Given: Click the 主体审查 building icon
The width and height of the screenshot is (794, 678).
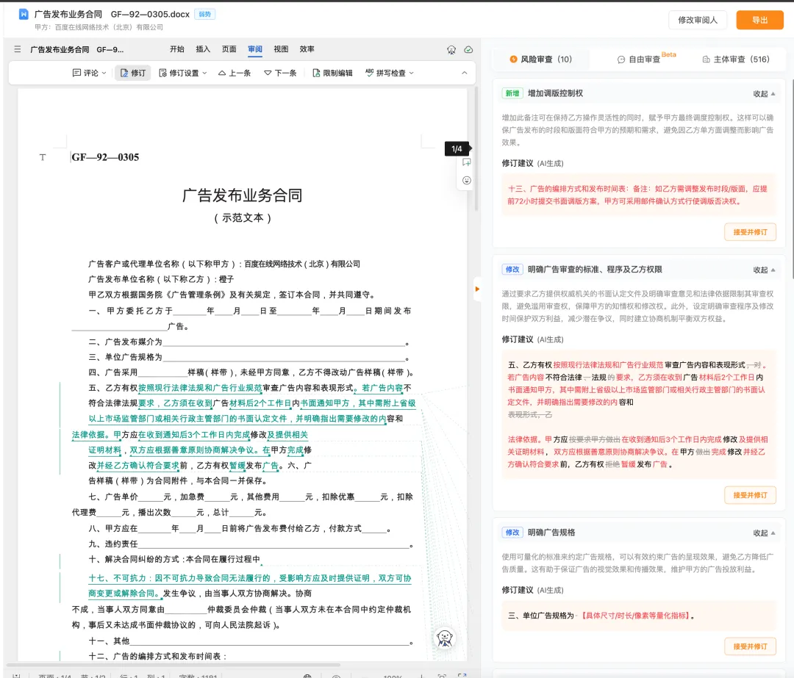Looking at the screenshot, I should click(707, 59).
